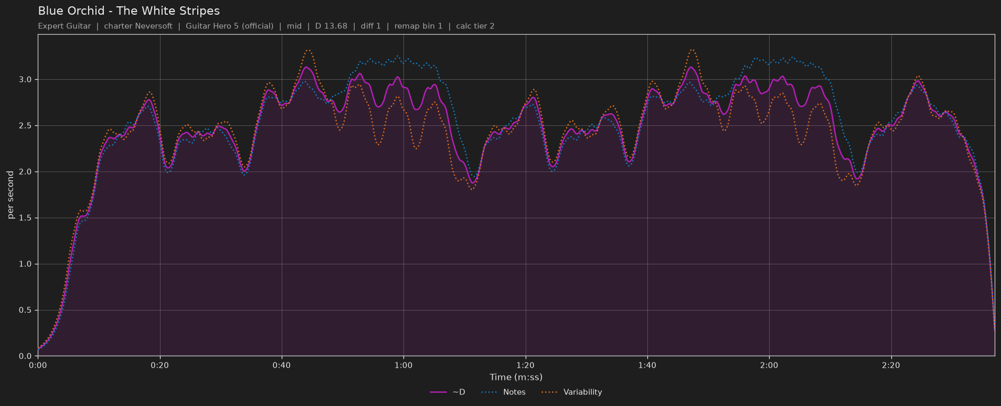Click the 0:20 x-axis tick label
This screenshot has height=406, width=1001.
tap(159, 365)
